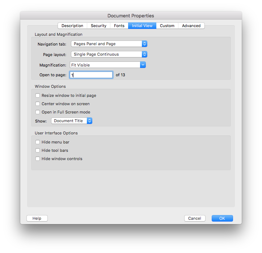Open the Security tab

[98, 26]
